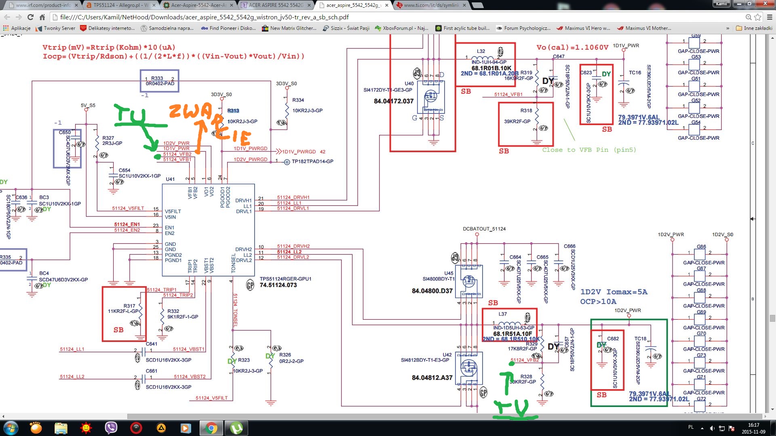This screenshot has width=776, height=436.
Task: Click left arrow of horizontal scrollbar
Action: click(x=3, y=416)
